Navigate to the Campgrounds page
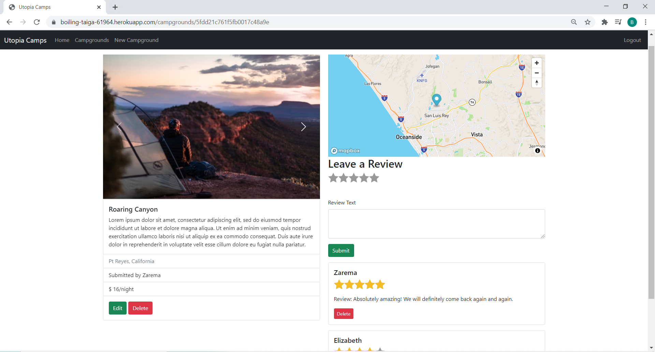Screen dimensions: 655x352 click(x=91, y=40)
